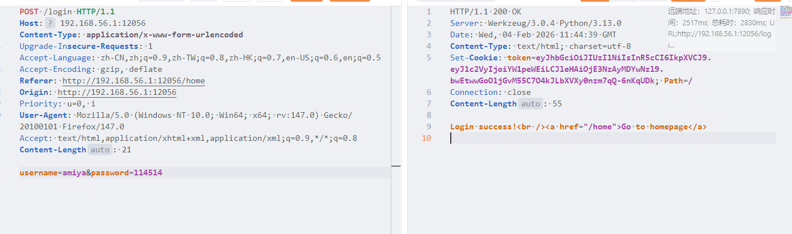Click the response minimap thumbnail
Image resolution: width=792 pixels, height=234 pixels.
coord(786,11)
